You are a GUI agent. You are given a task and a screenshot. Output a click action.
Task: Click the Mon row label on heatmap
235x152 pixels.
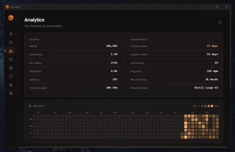coord(31,119)
